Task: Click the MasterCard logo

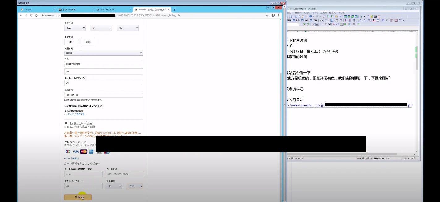Action: point(83,151)
